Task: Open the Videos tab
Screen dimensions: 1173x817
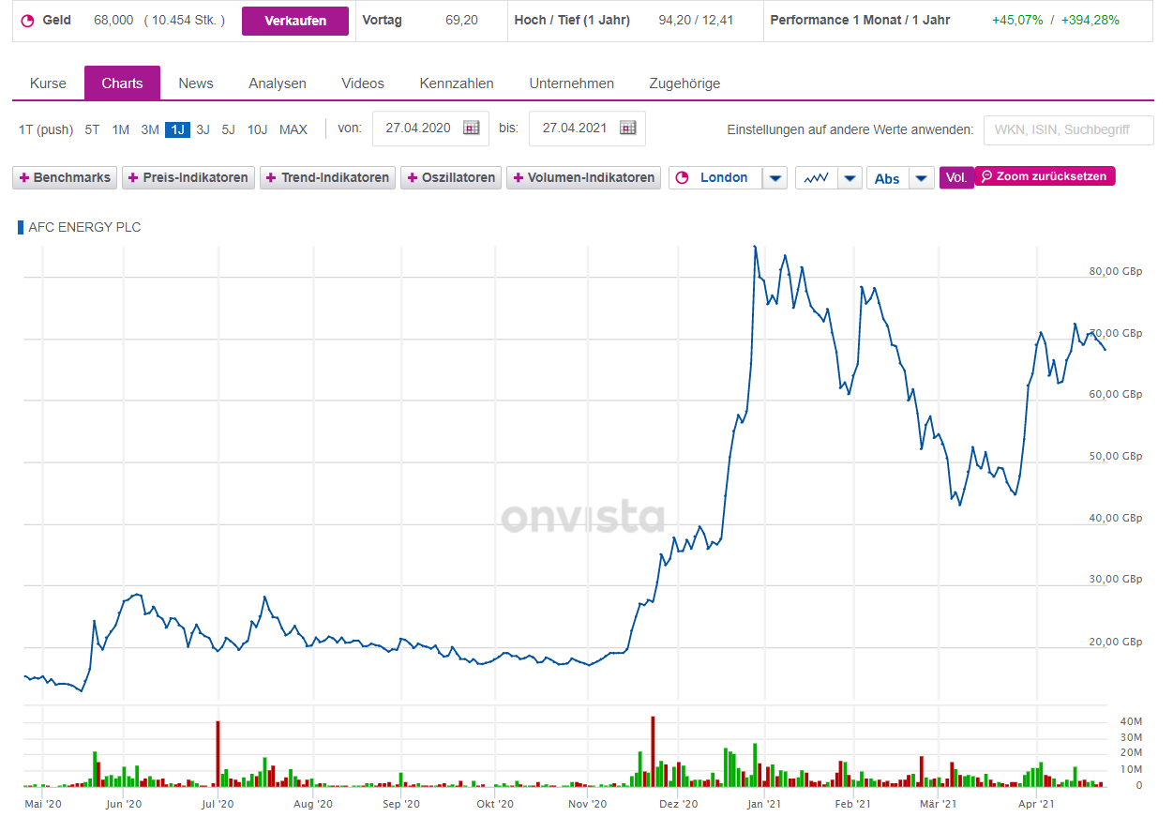Action: coord(363,83)
